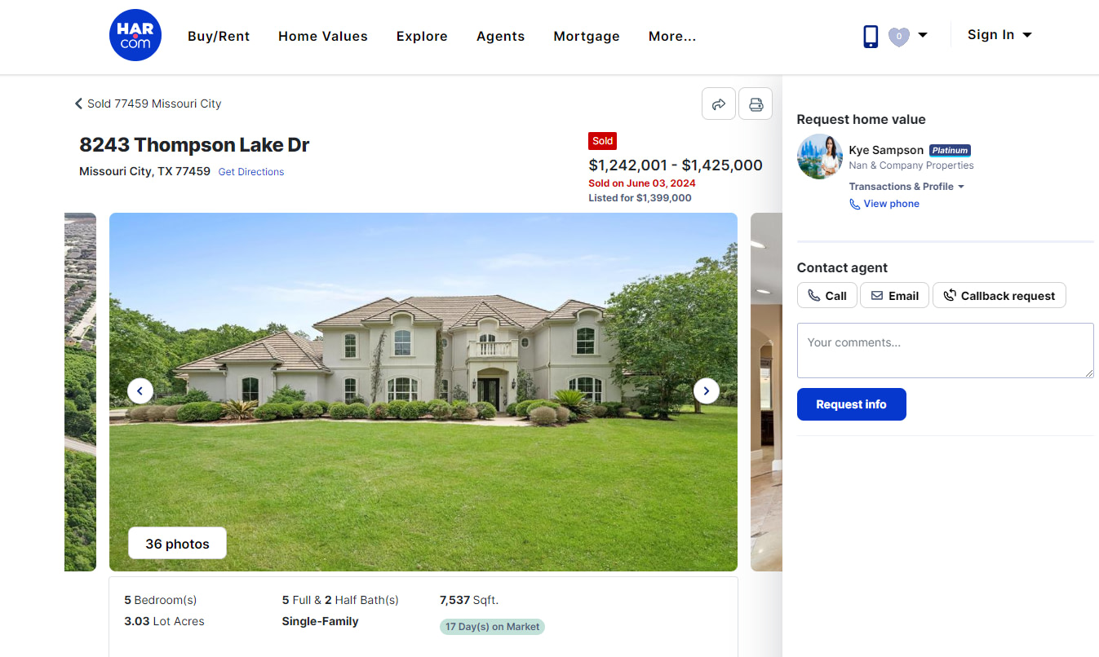1099x657 pixels.
Task: Open the Buy/Rent menu
Action: point(219,36)
